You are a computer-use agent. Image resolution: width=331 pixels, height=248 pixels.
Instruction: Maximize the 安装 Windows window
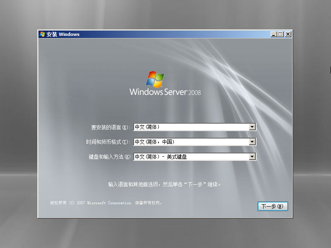tap(281, 34)
